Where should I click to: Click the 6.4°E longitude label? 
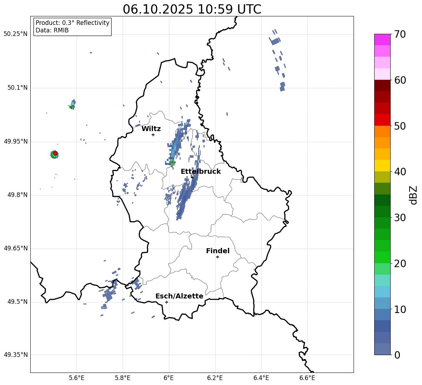pos(261,378)
